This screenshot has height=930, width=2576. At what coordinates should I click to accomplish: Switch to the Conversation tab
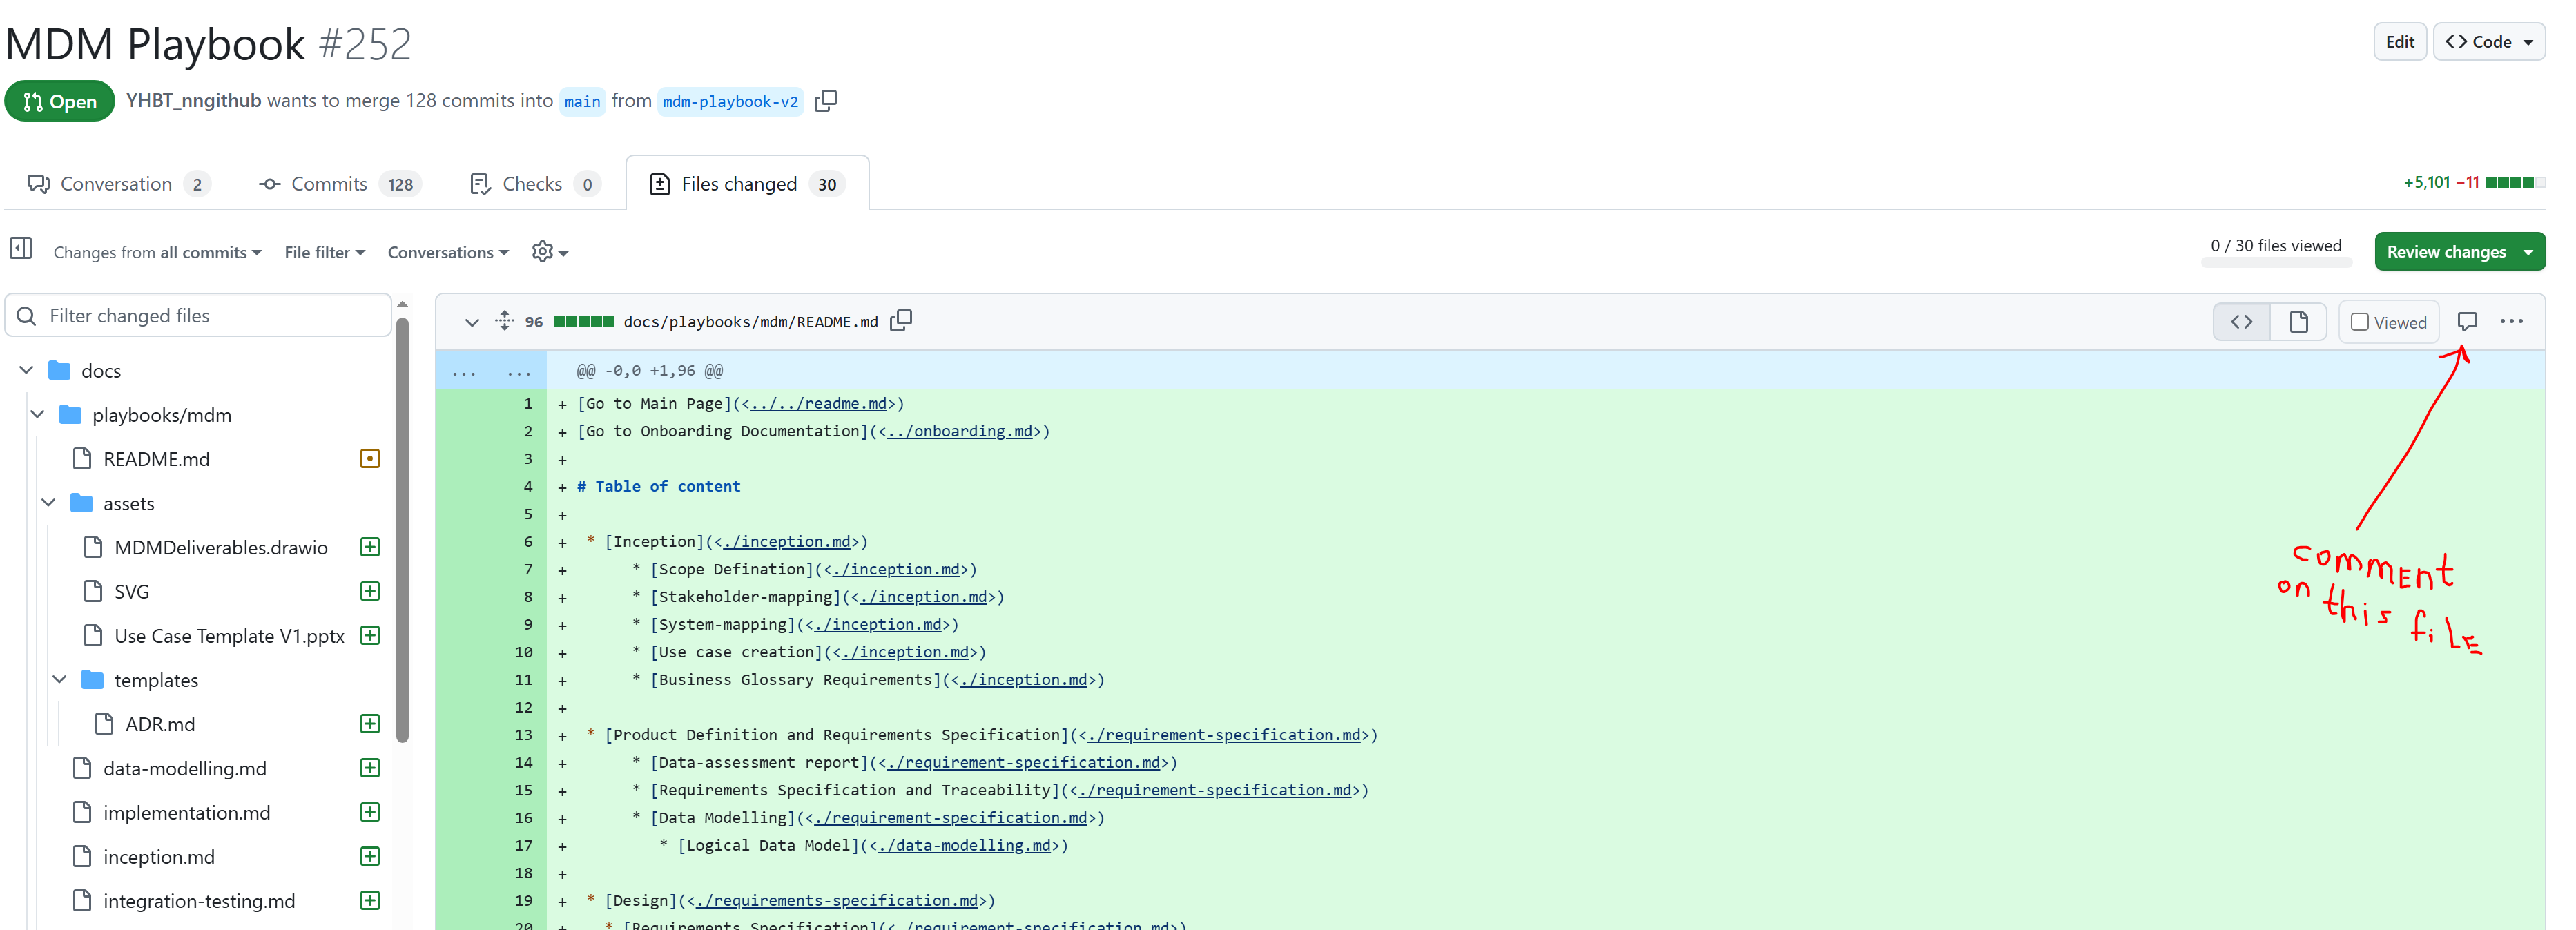[118, 184]
